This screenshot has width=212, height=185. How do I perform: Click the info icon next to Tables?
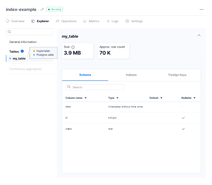(x=22, y=51)
